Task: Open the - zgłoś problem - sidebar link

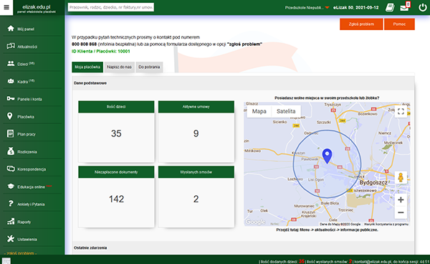Action: point(20,253)
